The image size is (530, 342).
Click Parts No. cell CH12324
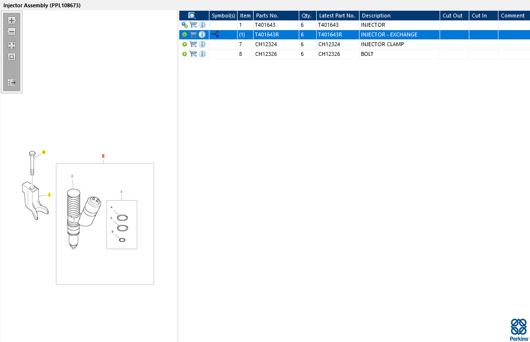click(x=276, y=44)
